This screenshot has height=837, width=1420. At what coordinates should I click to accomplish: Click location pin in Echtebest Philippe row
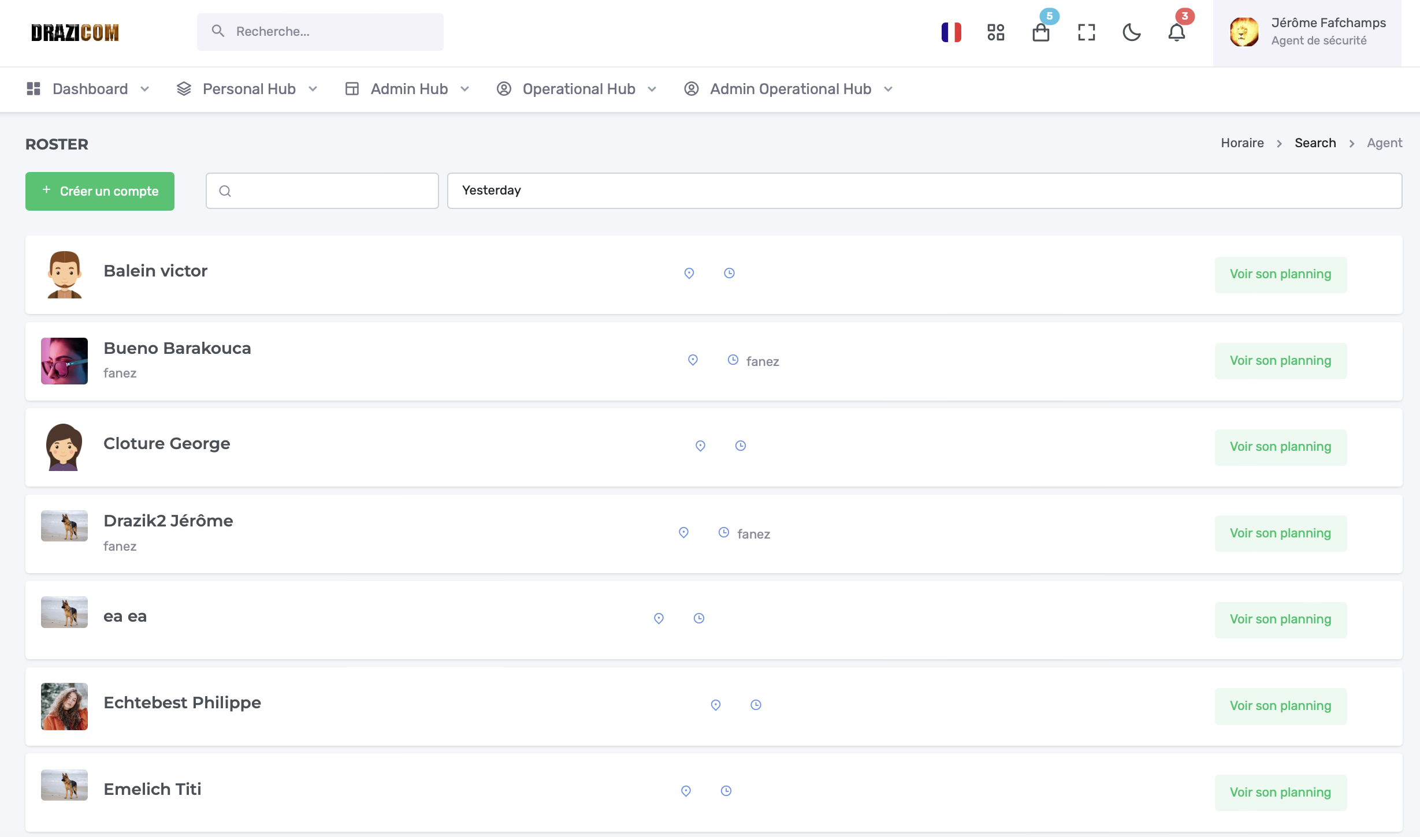[715, 705]
